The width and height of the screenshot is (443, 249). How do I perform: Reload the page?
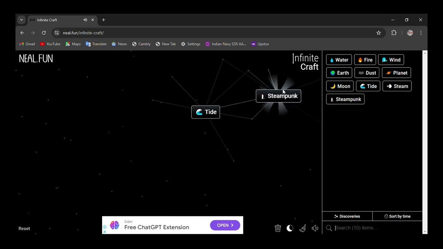[44, 33]
